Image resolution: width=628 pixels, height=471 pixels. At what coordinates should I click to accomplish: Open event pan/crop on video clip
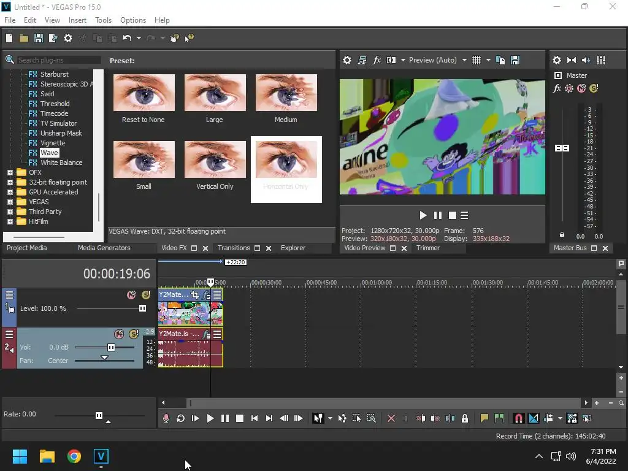click(194, 295)
